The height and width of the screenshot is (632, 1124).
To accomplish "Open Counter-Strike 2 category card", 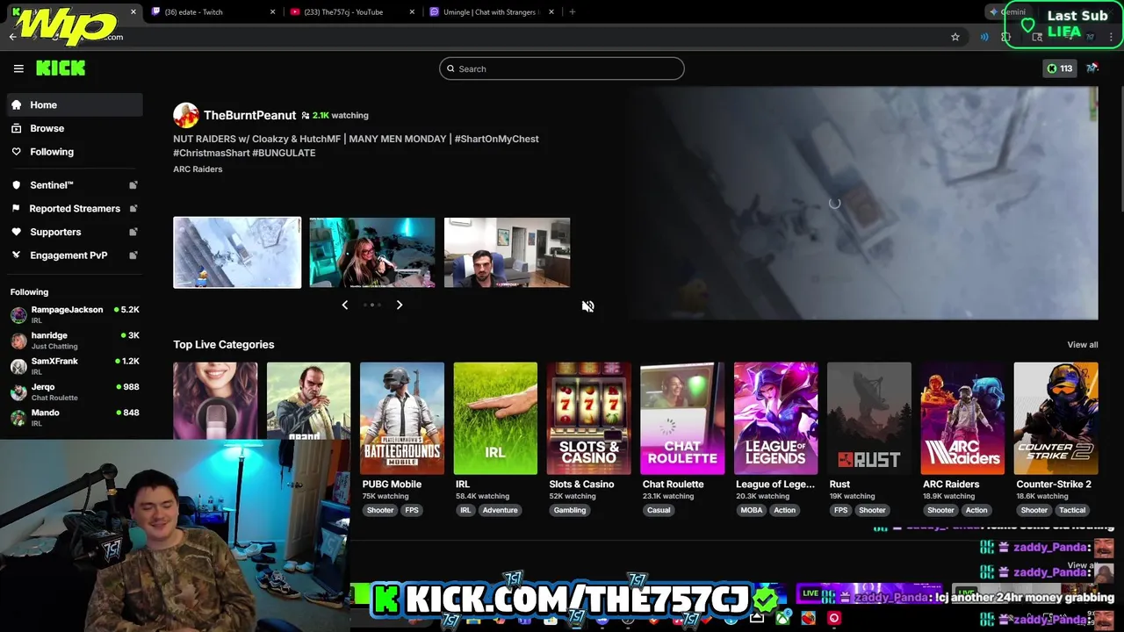I will 1056,419.
